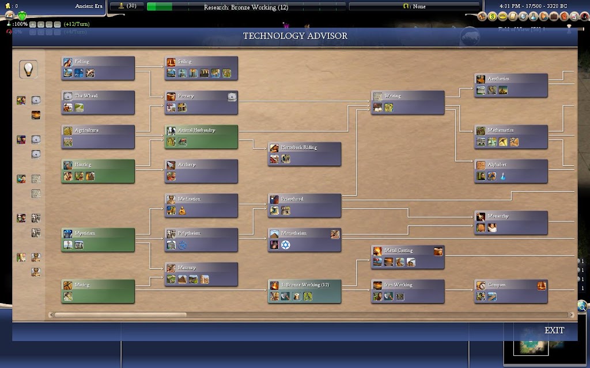
Task: Select the Animal Husbandry technology
Action: click(201, 137)
